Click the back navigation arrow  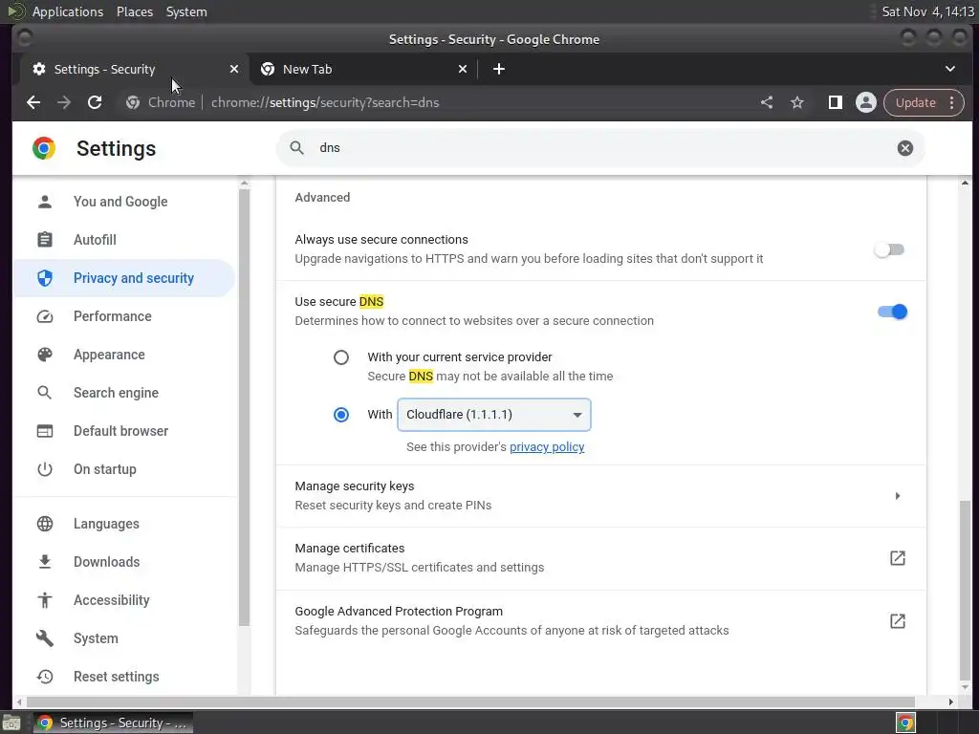33,102
